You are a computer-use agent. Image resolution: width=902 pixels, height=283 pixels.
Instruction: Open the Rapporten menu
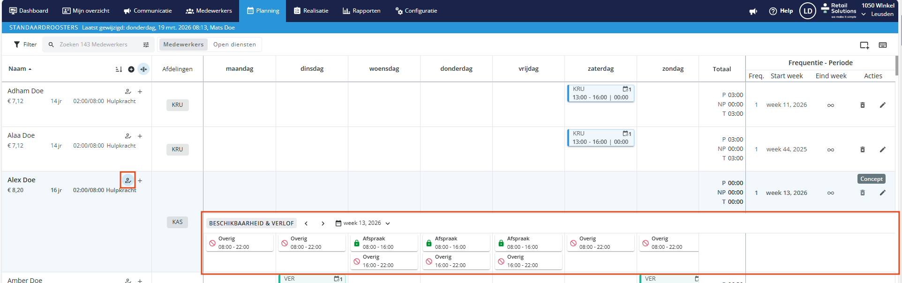[361, 11]
